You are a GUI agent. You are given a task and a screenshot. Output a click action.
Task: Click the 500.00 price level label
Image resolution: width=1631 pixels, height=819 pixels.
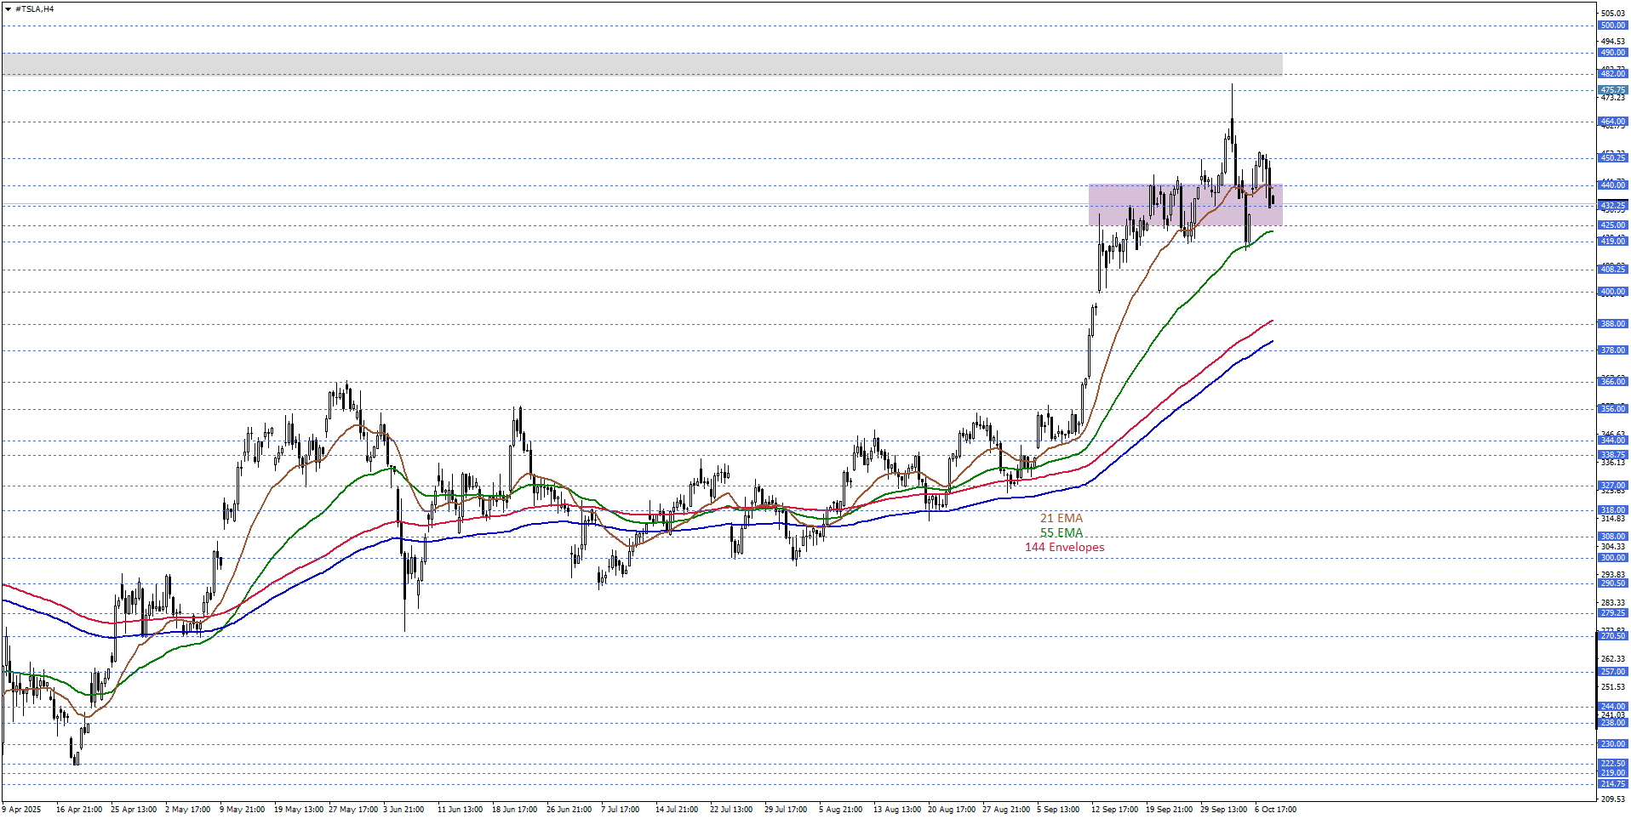pyautogui.click(x=1612, y=26)
